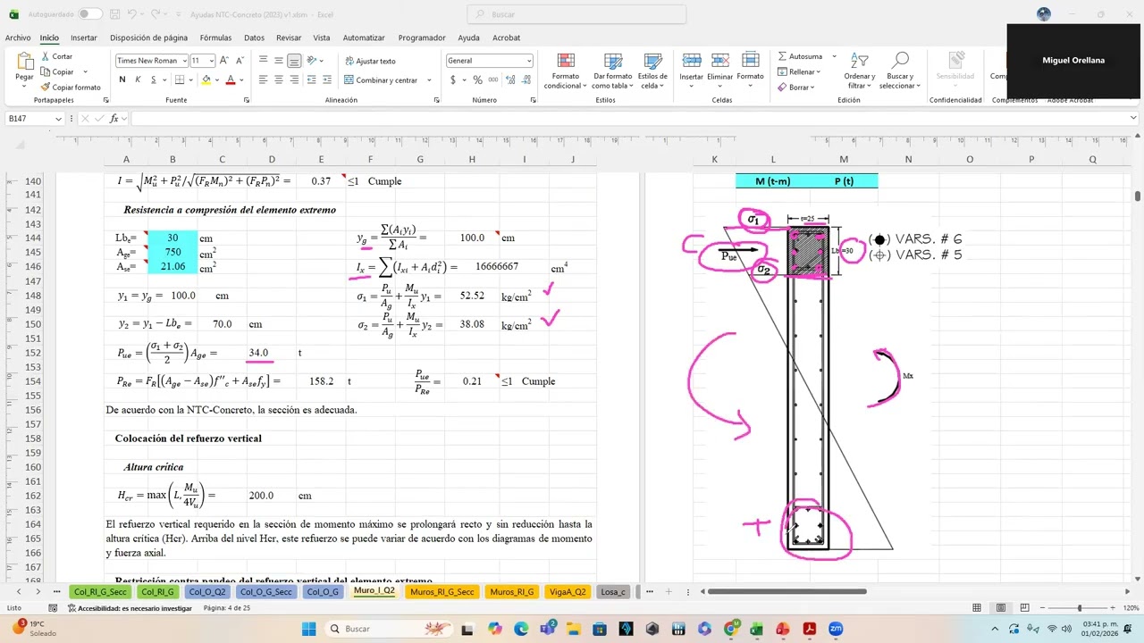Click the Pegar paste icon
This screenshot has width=1144, height=643.
click(x=24, y=62)
